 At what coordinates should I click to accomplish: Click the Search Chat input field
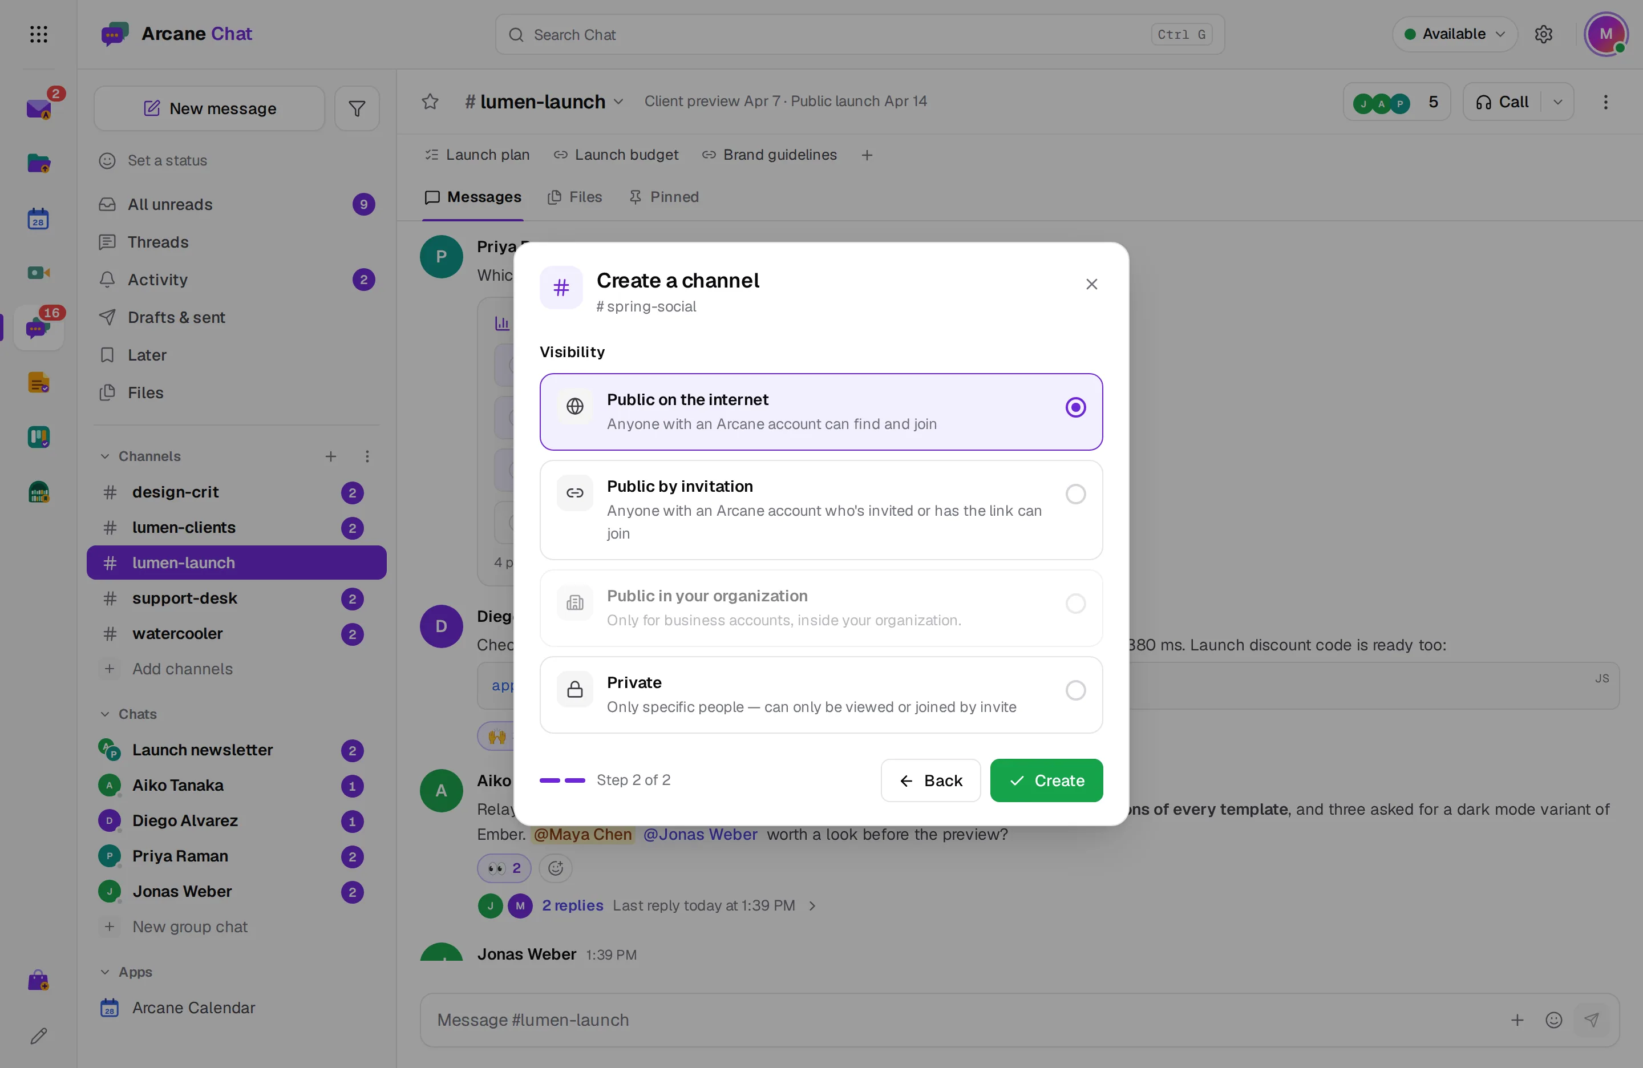(x=860, y=35)
